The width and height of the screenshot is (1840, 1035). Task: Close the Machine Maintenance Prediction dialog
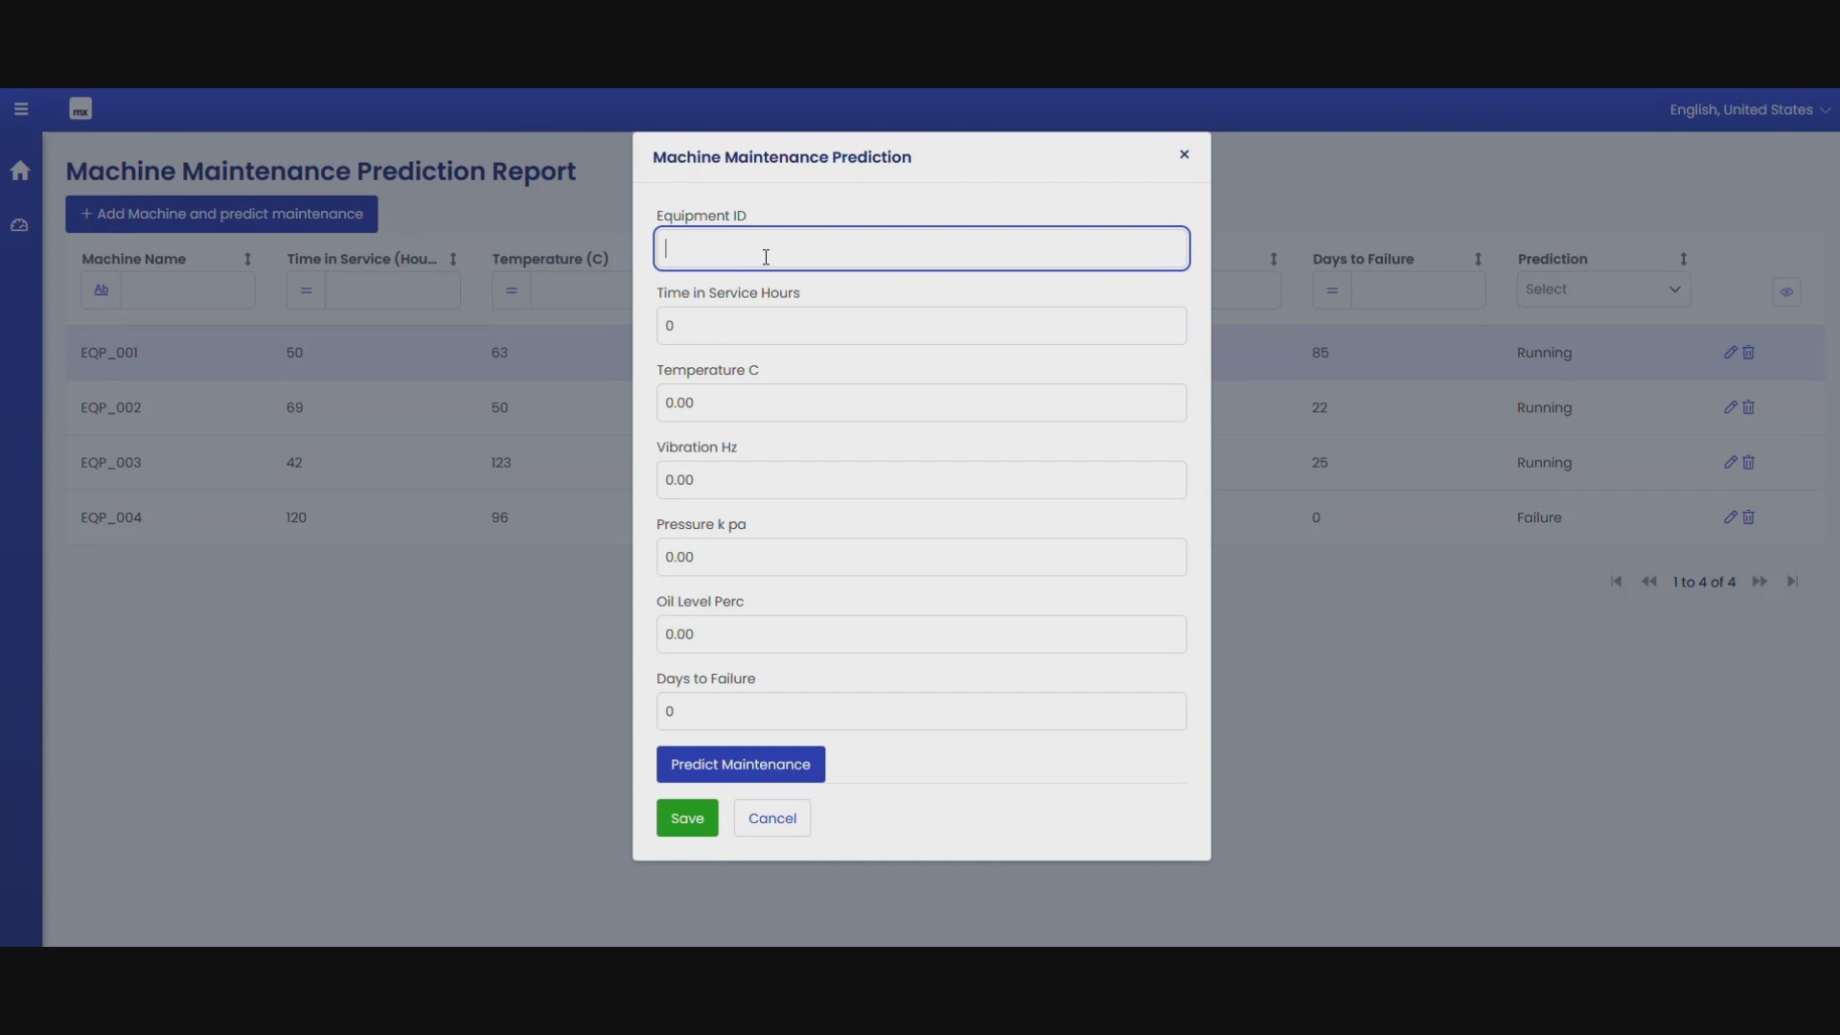pos(1184,154)
